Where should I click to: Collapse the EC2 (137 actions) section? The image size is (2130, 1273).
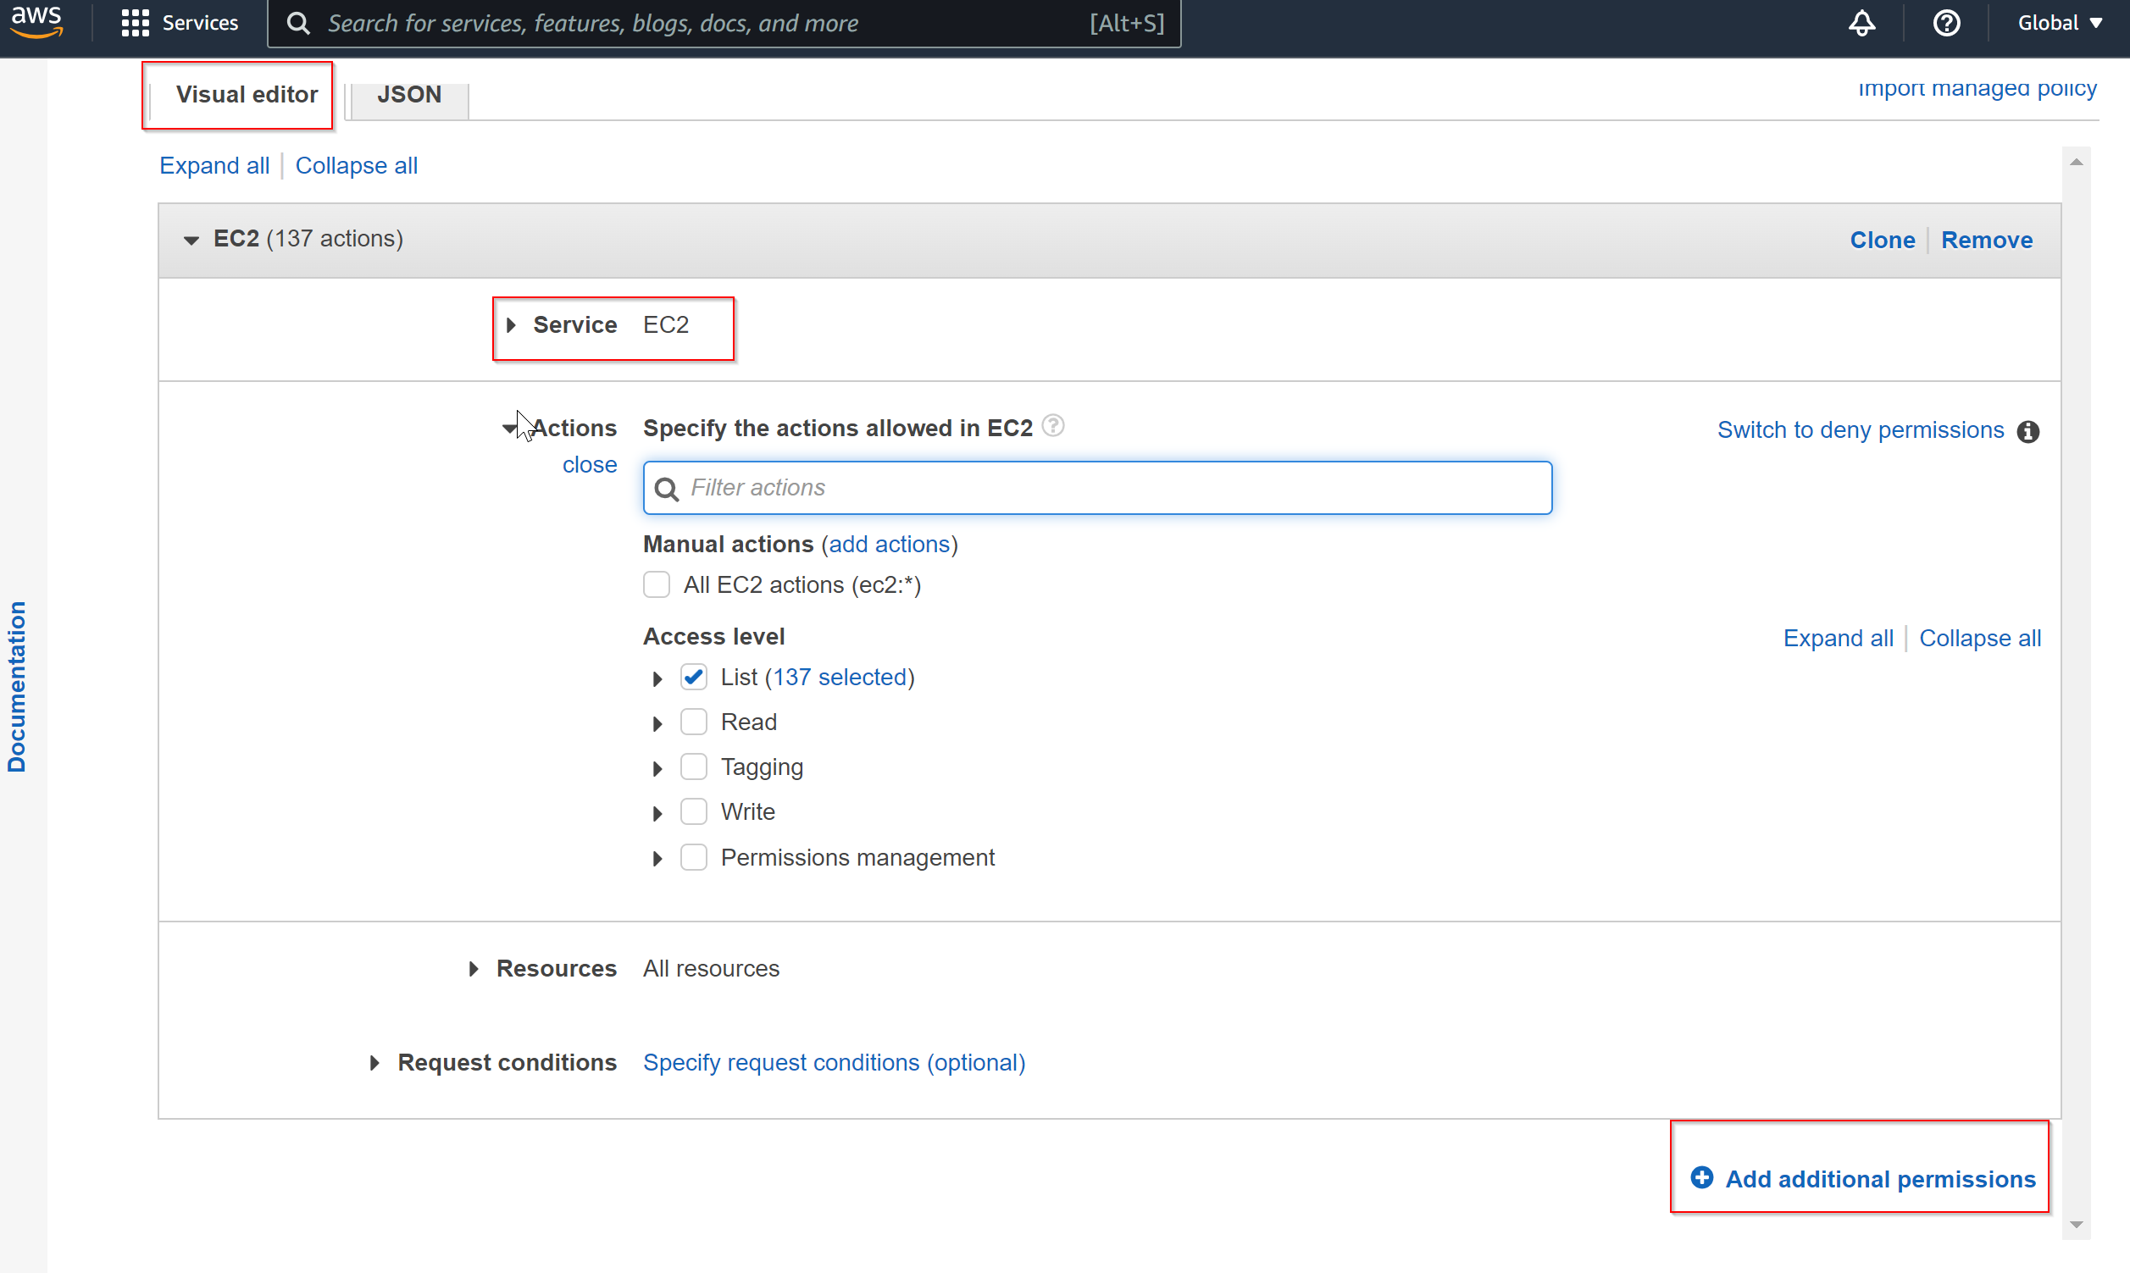[191, 241]
